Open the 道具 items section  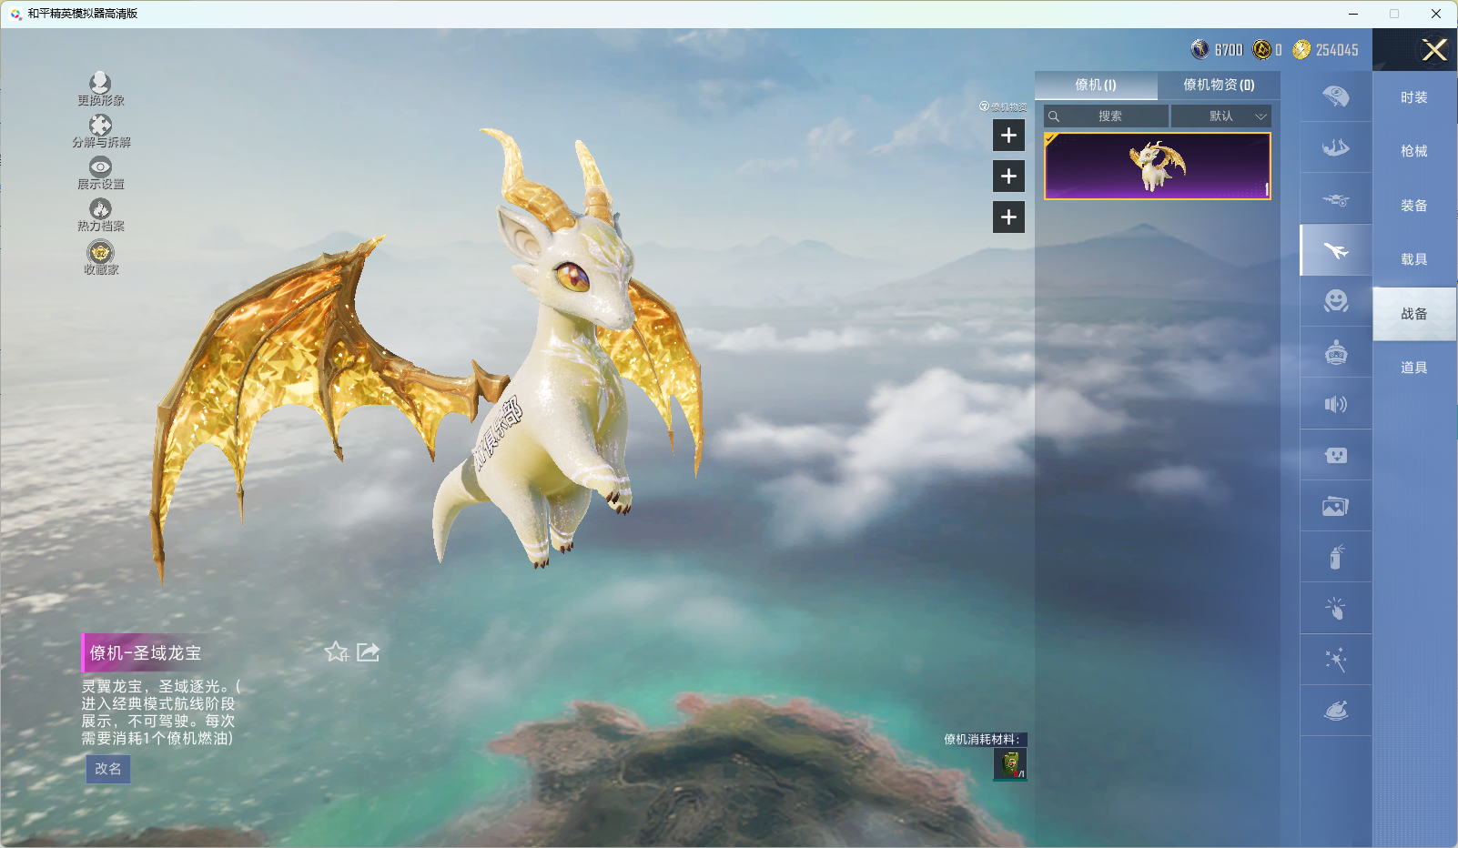[1414, 368]
